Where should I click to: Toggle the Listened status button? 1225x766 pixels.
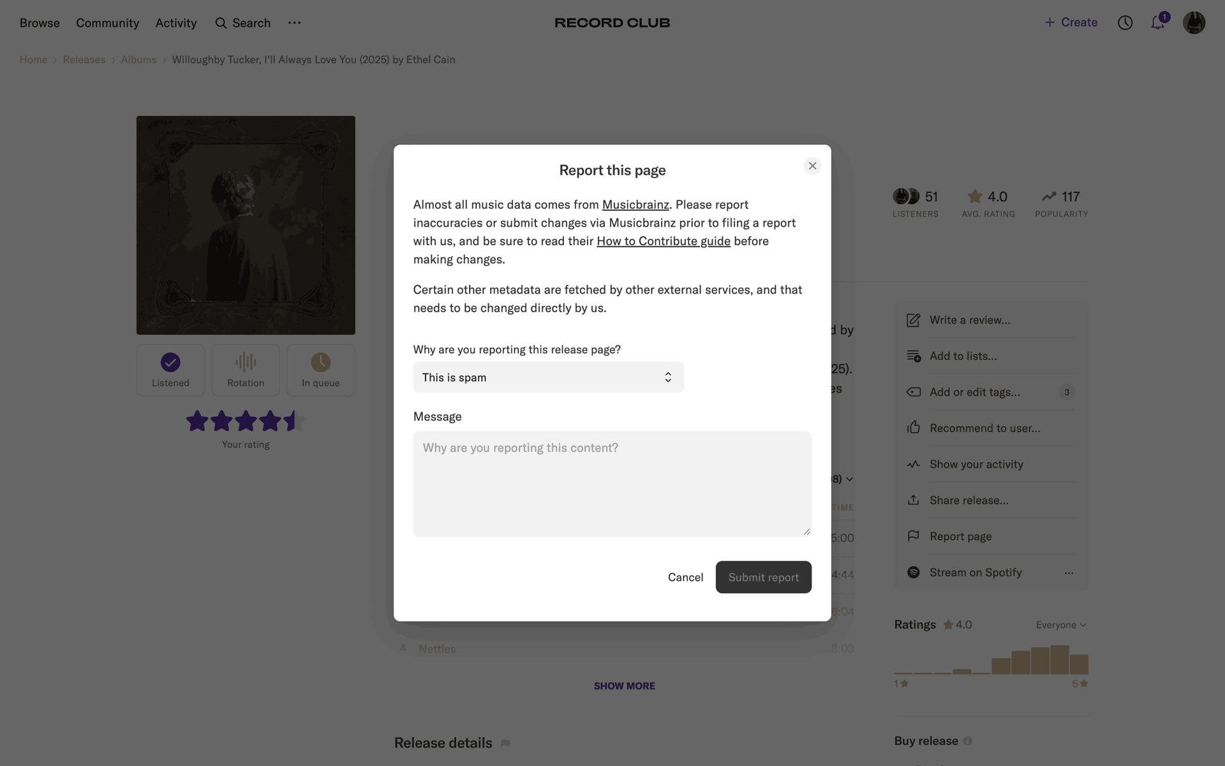click(x=170, y=370)
